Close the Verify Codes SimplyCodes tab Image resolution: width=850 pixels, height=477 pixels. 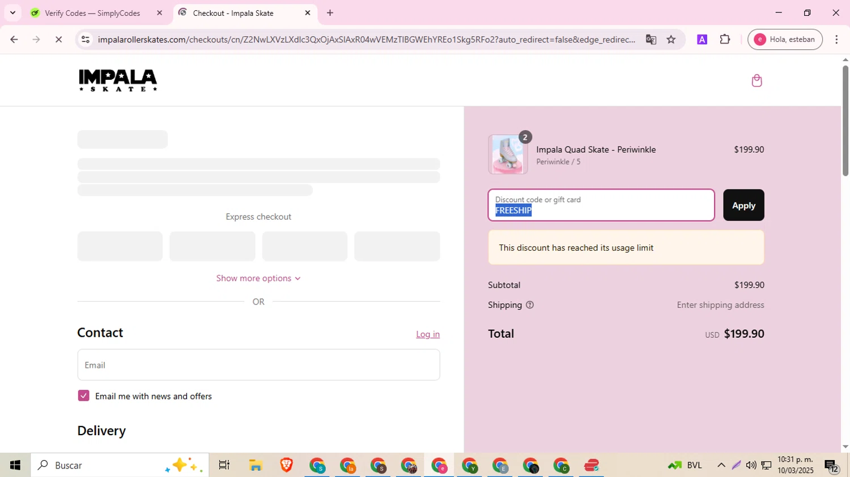click(x=159, y=13)
